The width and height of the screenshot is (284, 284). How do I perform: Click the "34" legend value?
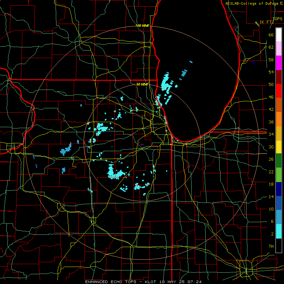(x=271, y=134)
